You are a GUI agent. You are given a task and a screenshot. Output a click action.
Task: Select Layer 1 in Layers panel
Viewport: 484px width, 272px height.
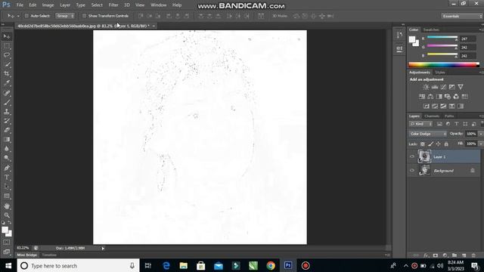pos(444,156)
